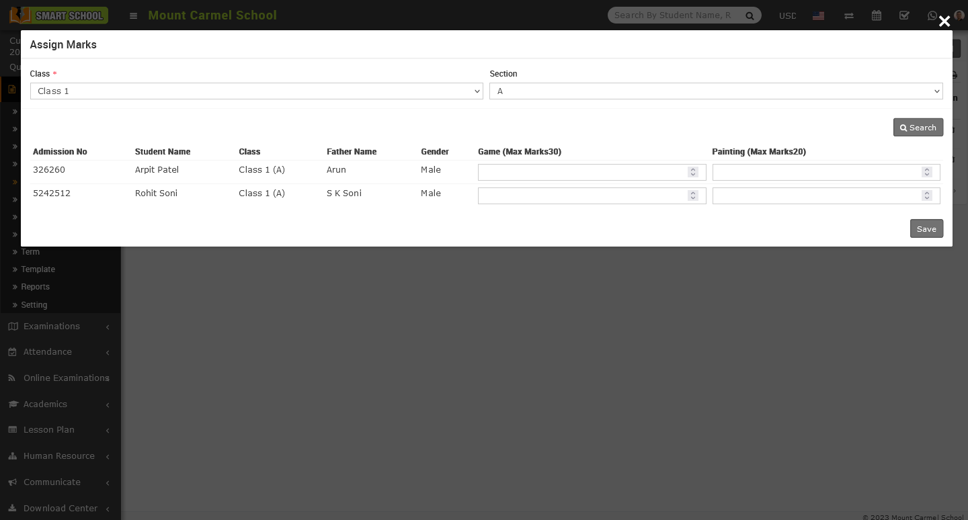
Task: Open the USD currency selector
Action: (787, 15)
